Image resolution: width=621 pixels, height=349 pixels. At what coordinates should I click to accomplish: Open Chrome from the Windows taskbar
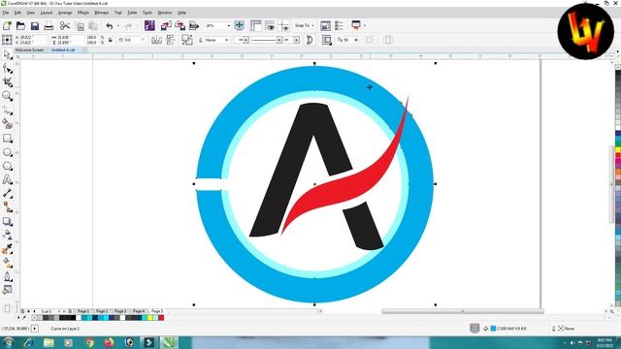click(x=89, y=342)
